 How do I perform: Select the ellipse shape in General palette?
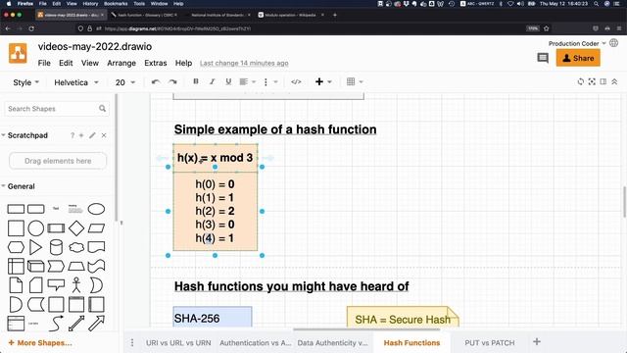point(96,209)
